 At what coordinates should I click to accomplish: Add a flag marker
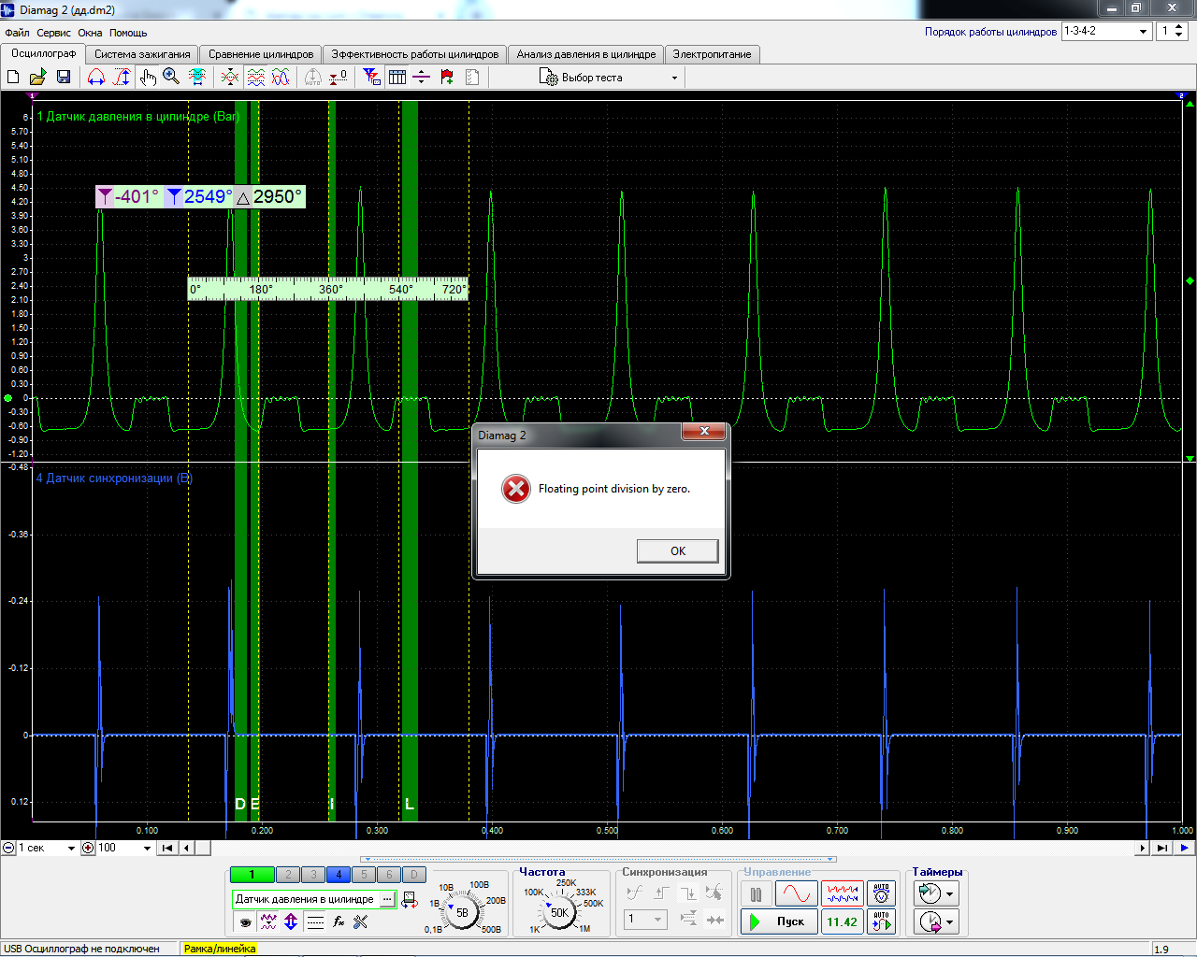coord(447,77)
